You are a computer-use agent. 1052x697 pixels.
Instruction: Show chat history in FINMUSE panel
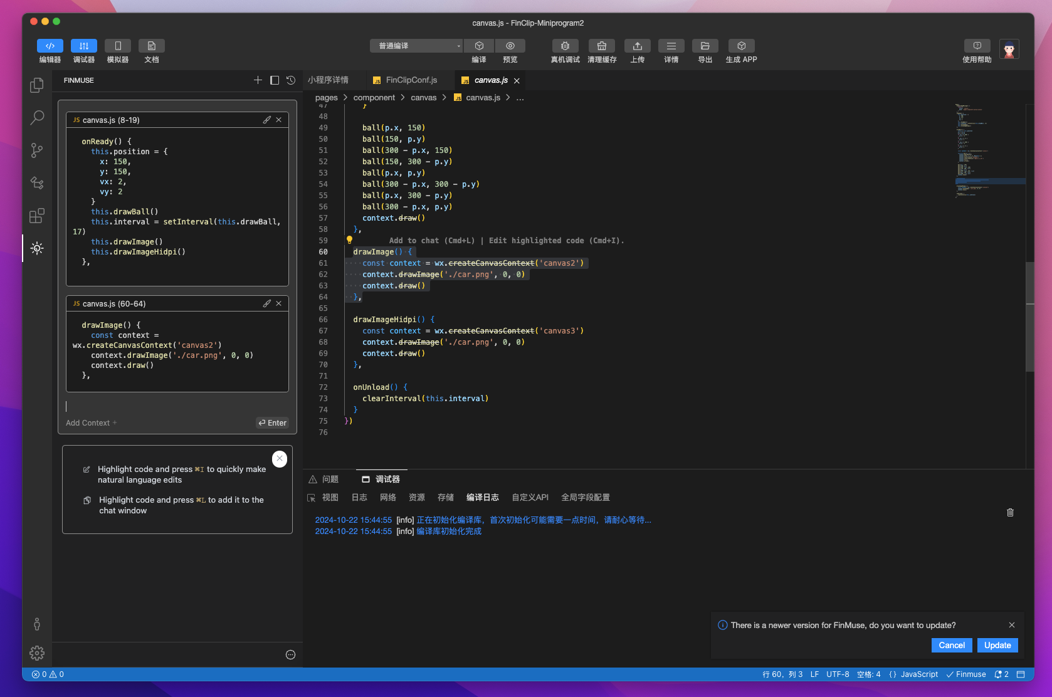tap(291, 80)
